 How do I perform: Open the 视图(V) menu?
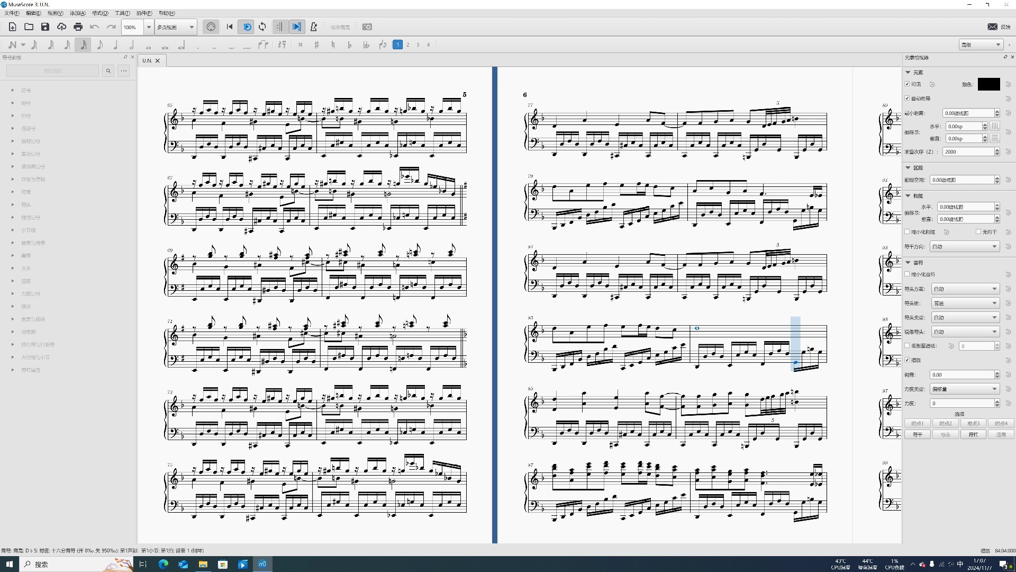(x=55, y=13)
